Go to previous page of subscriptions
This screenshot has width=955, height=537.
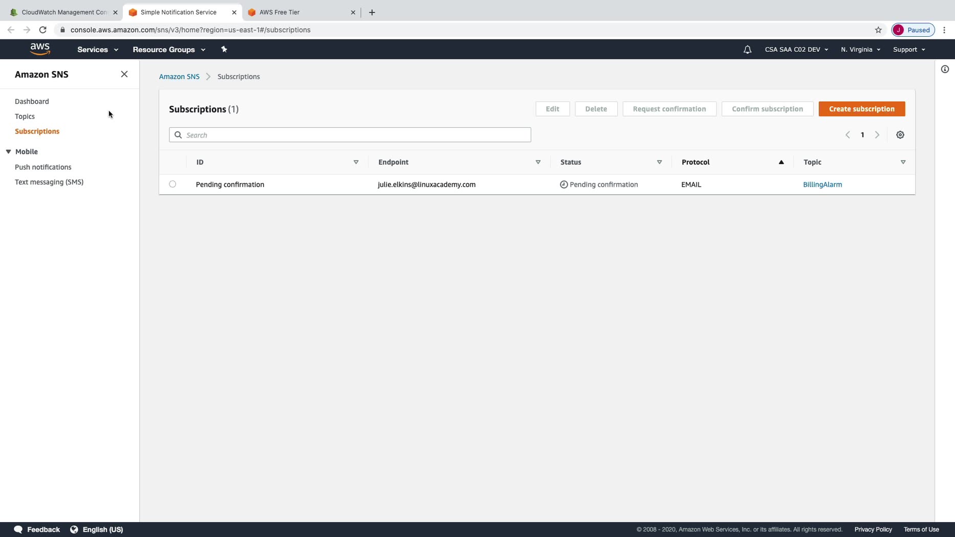(848, 135)
